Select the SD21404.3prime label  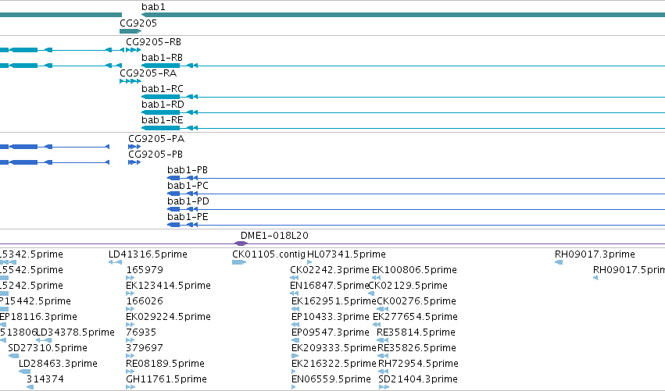click(x=418, y=380)
